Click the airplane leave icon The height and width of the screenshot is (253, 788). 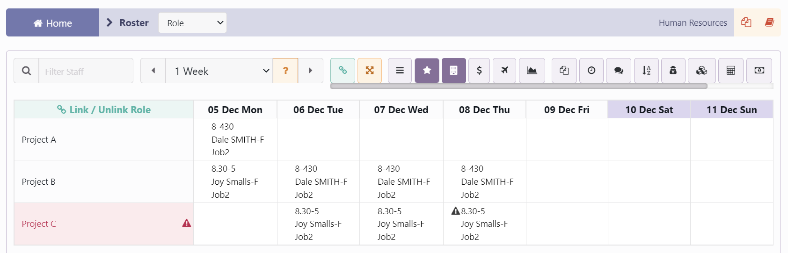click(x=504, y=71)
